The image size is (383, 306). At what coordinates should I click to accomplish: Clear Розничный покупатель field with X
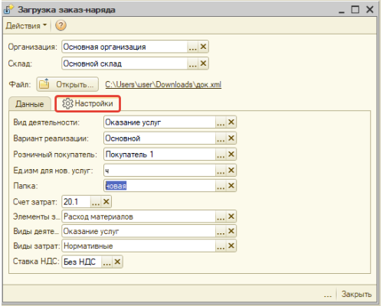coord(231,154)
